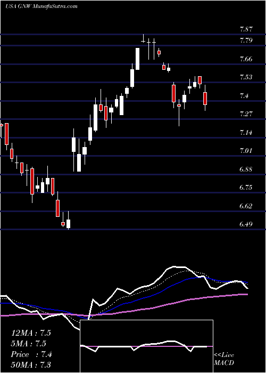Select the 6.49 price axis label

246,224
